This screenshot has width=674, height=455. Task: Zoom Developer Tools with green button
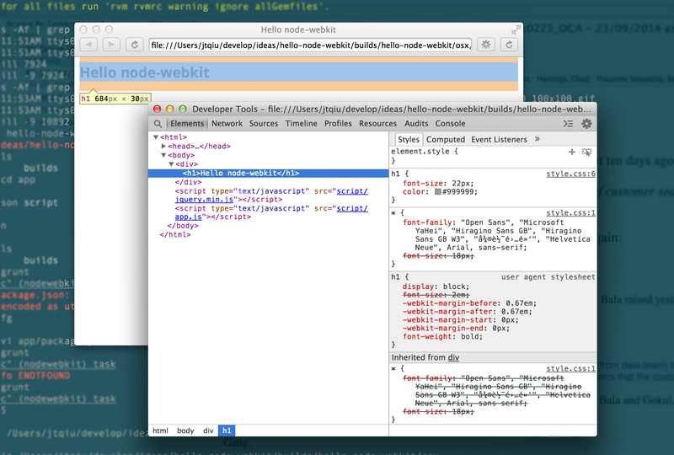(x=183, y=110)
